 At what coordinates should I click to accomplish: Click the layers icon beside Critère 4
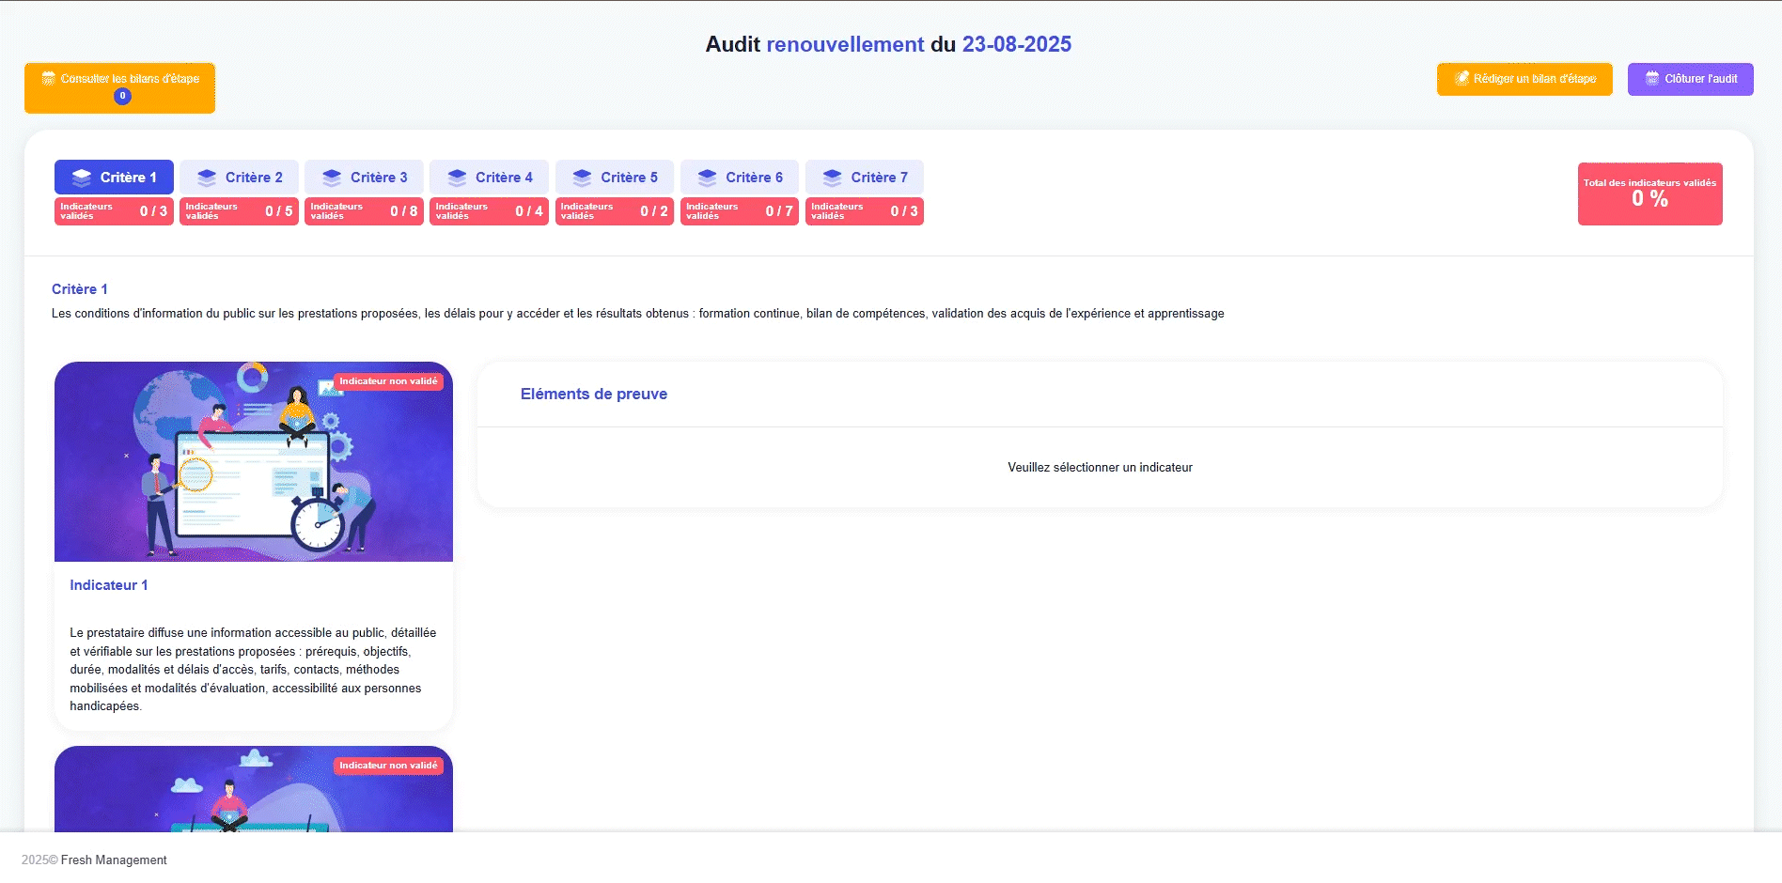pos(457,178)
